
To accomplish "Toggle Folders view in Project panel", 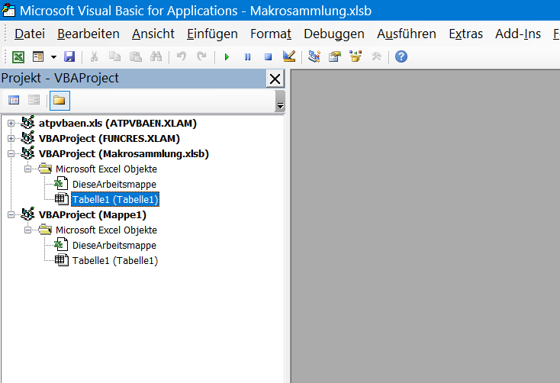I will (x=60, y=101).
